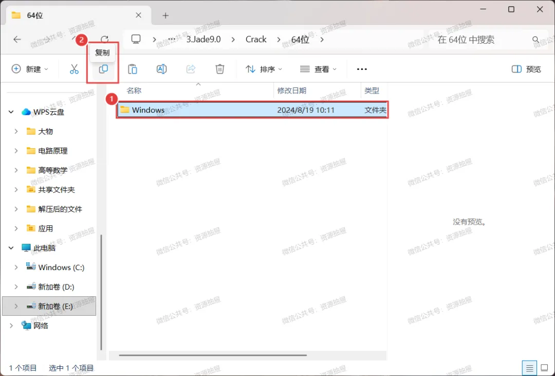The image size is (555, 376).
Task: Sort by the 类型 column header
Action: 372,91
